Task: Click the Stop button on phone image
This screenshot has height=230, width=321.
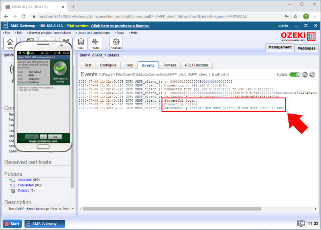Action: pyautogui.click(x=55, y=137)
